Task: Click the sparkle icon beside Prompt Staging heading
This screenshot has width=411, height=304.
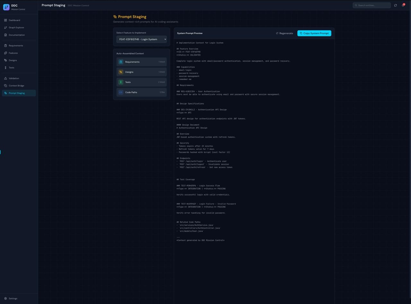Action: [x=115, y=17]
